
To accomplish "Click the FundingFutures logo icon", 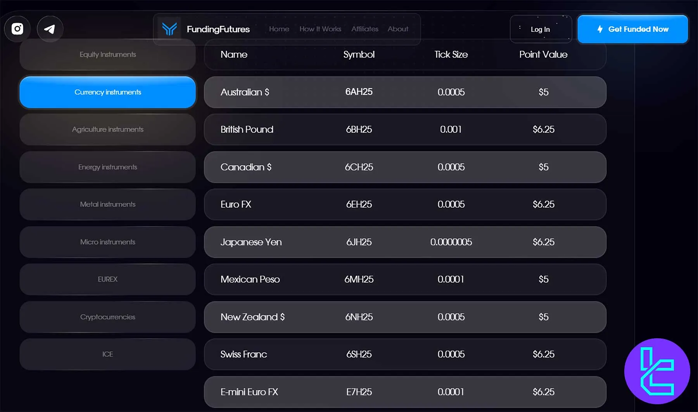I will pyautogui.click(x=169, y=29).
